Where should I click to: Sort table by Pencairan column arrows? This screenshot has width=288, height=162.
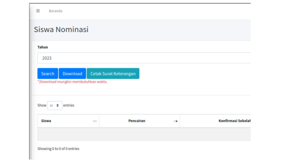click(x=175, y=121)
